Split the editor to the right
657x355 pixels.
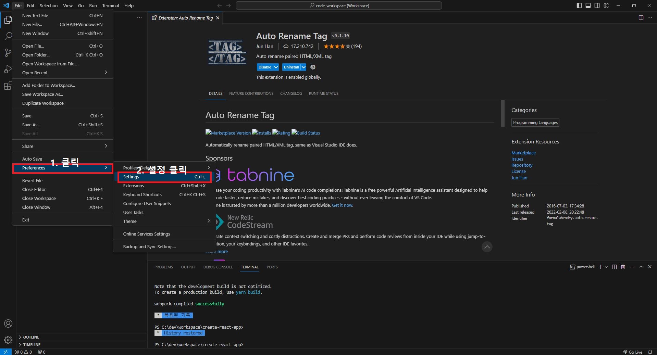click(x=641, y=18)
